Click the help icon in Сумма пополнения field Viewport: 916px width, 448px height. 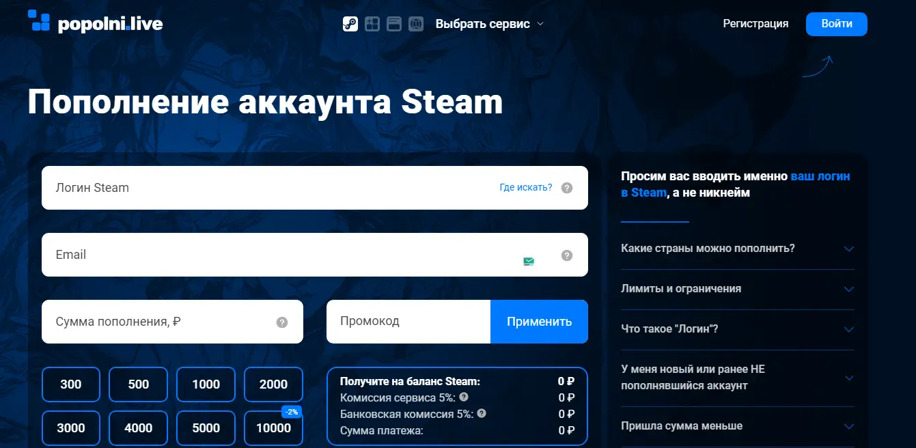[282, 322]
